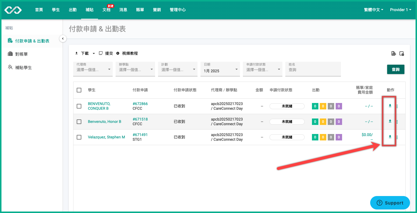
Task: Click 未就緒 status pill for BENVENUTO, CONQUER B
Action: pos(287,106)
